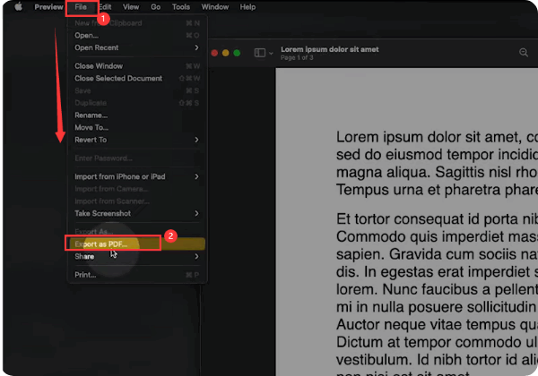Open the Edit menu
The image size is (538, 376).
[106, 7]
